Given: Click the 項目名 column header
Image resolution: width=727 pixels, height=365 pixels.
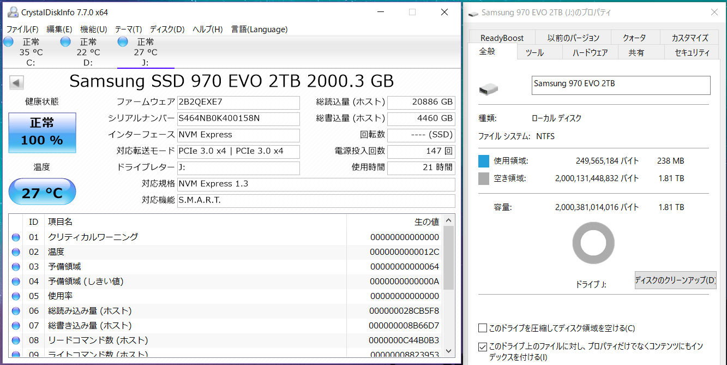Looking at the screenshot, I should [x=195, y=222].
